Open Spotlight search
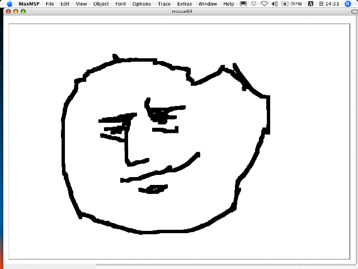 click(348, 4)
